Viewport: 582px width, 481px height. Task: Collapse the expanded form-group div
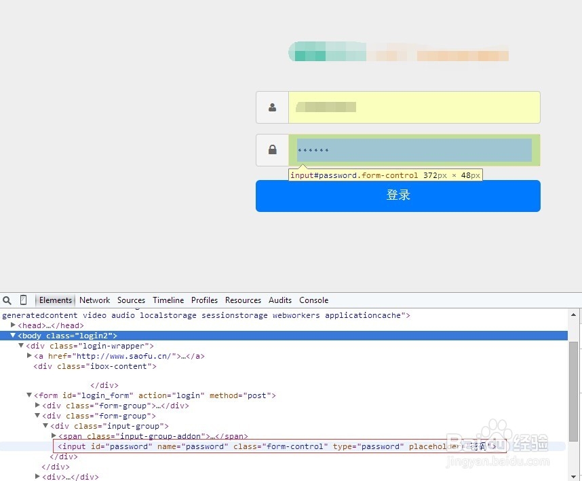click(x=37, y=415)
